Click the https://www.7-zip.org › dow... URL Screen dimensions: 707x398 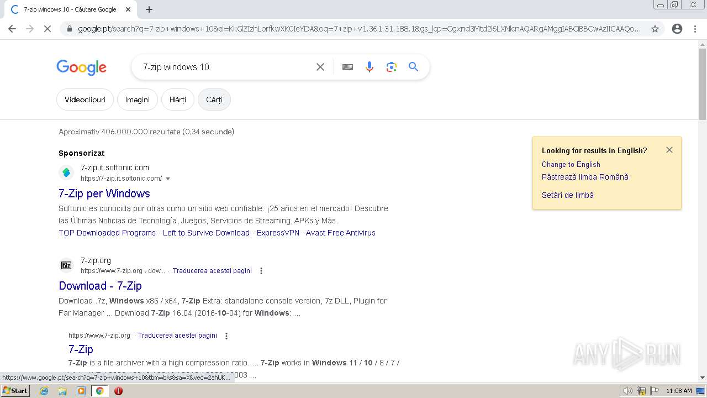(123, 271)
